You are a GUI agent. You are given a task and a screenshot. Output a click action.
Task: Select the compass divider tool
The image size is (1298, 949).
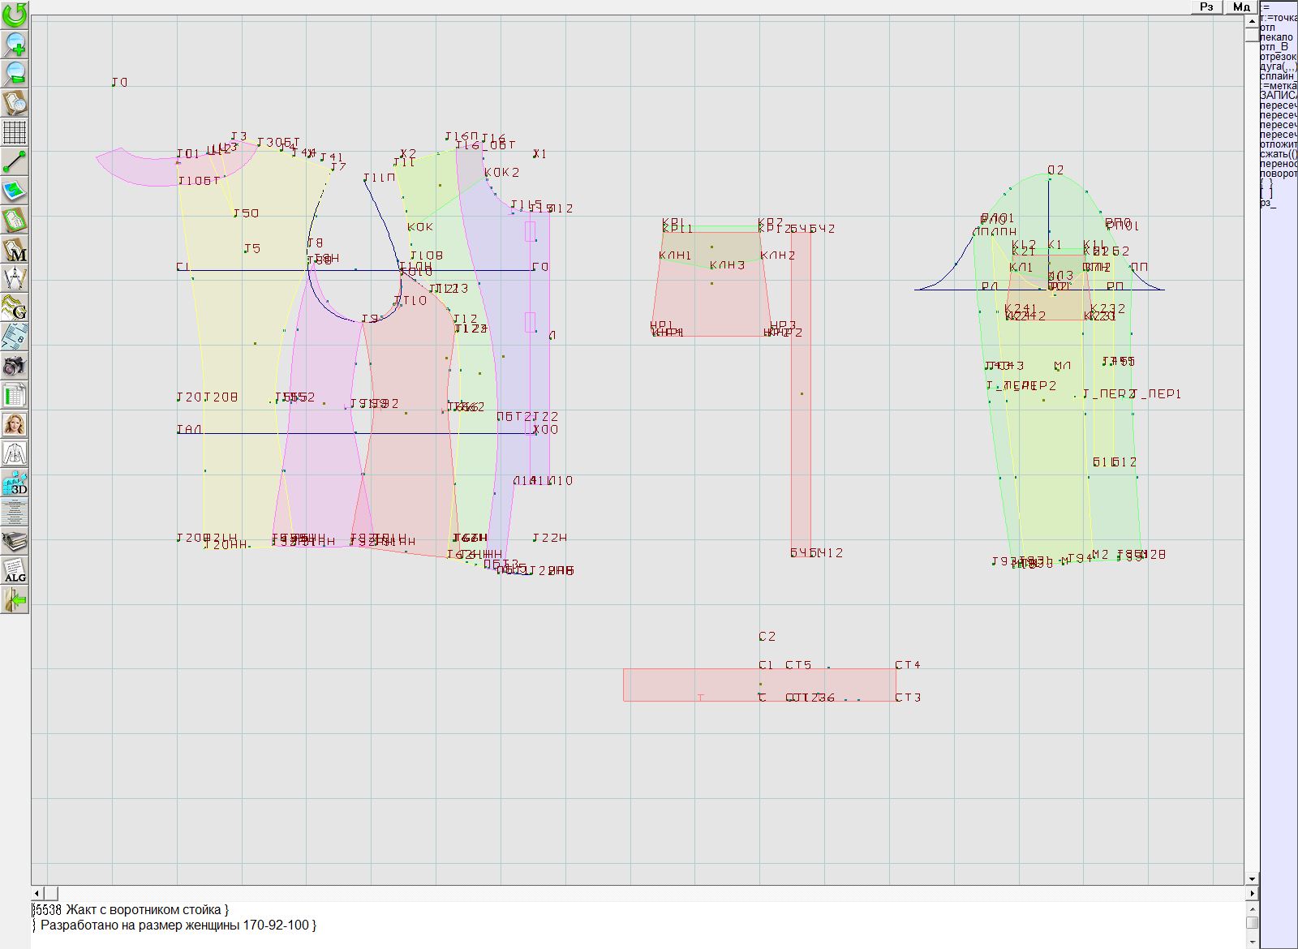click(x=15, y=279)
